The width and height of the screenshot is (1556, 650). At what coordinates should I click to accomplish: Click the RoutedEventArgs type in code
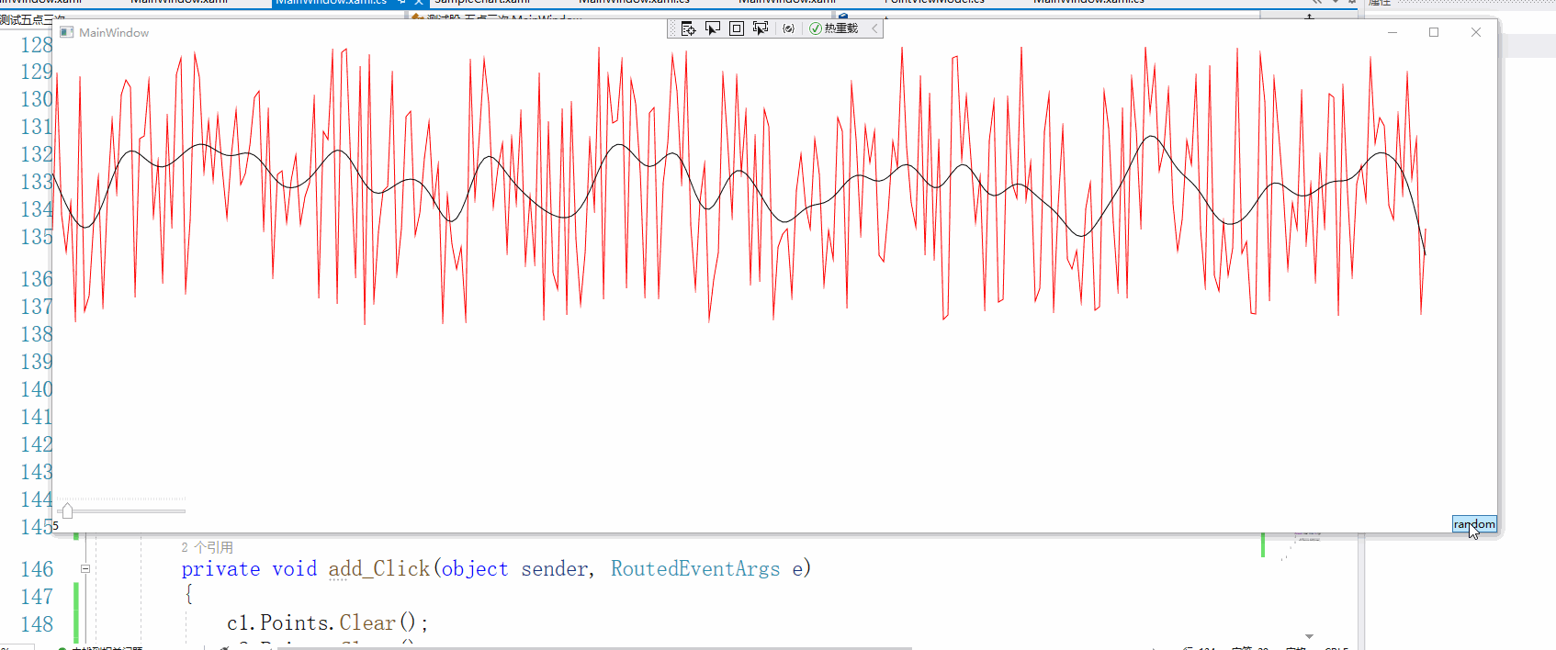(x=695, y=569)
